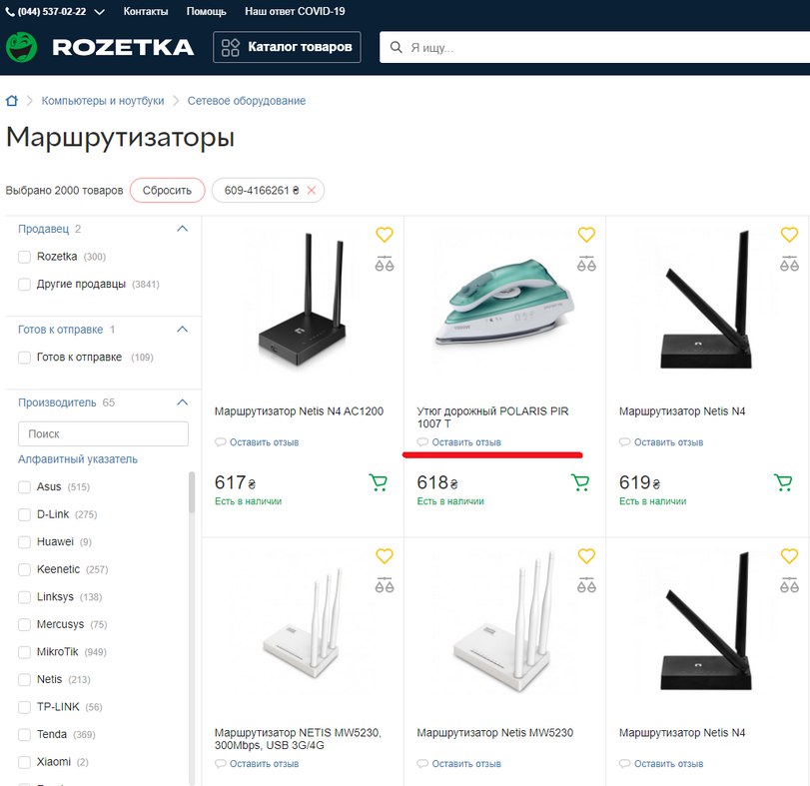This screenshot has height=786, width=810.
Task: Expand phone number dropdown arrow
Action: click(99, 12)
